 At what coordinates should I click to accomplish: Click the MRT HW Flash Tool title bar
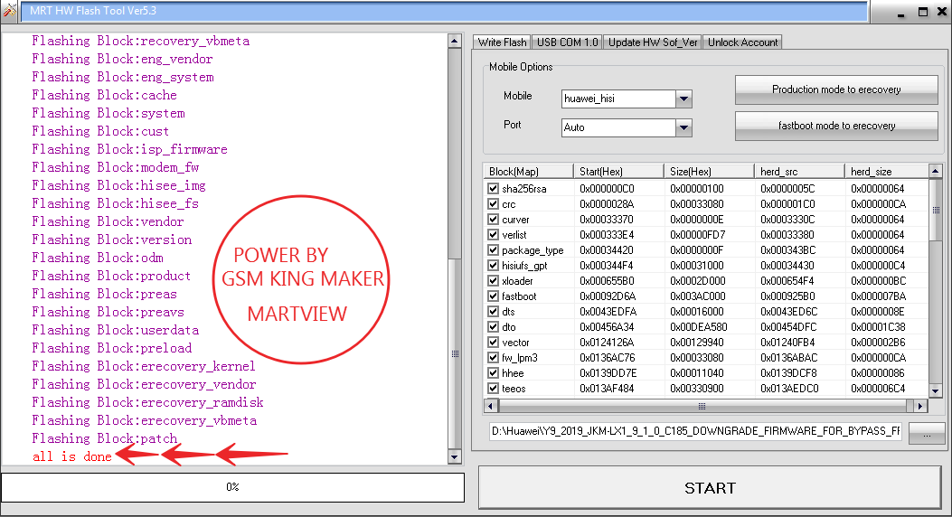pyautogui.click(x=444, y=11)
